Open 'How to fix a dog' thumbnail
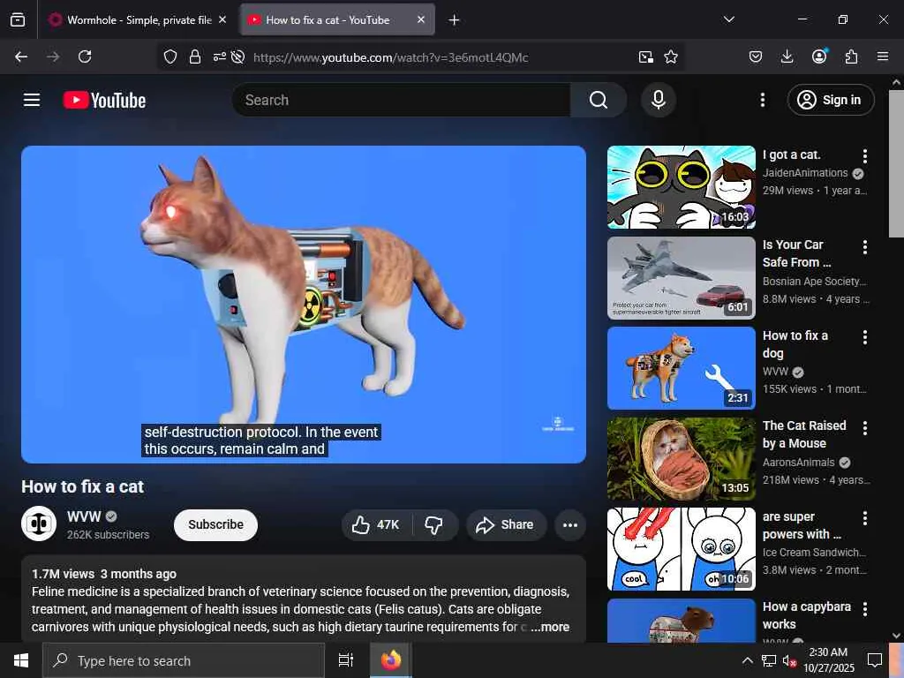Screen dimensions: 904x678 (681, 368)
